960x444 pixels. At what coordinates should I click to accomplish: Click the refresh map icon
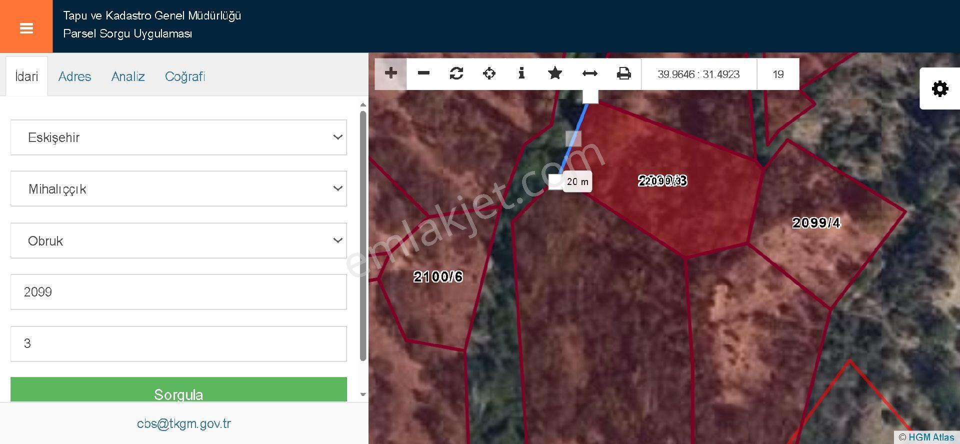(456, 73)
